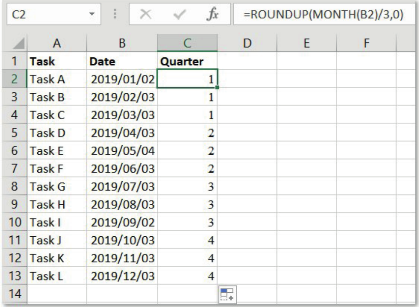Click the date cell "2019/02/03"
The width and height of the screenshot is (419, 307).
click(x=122, y=97)
